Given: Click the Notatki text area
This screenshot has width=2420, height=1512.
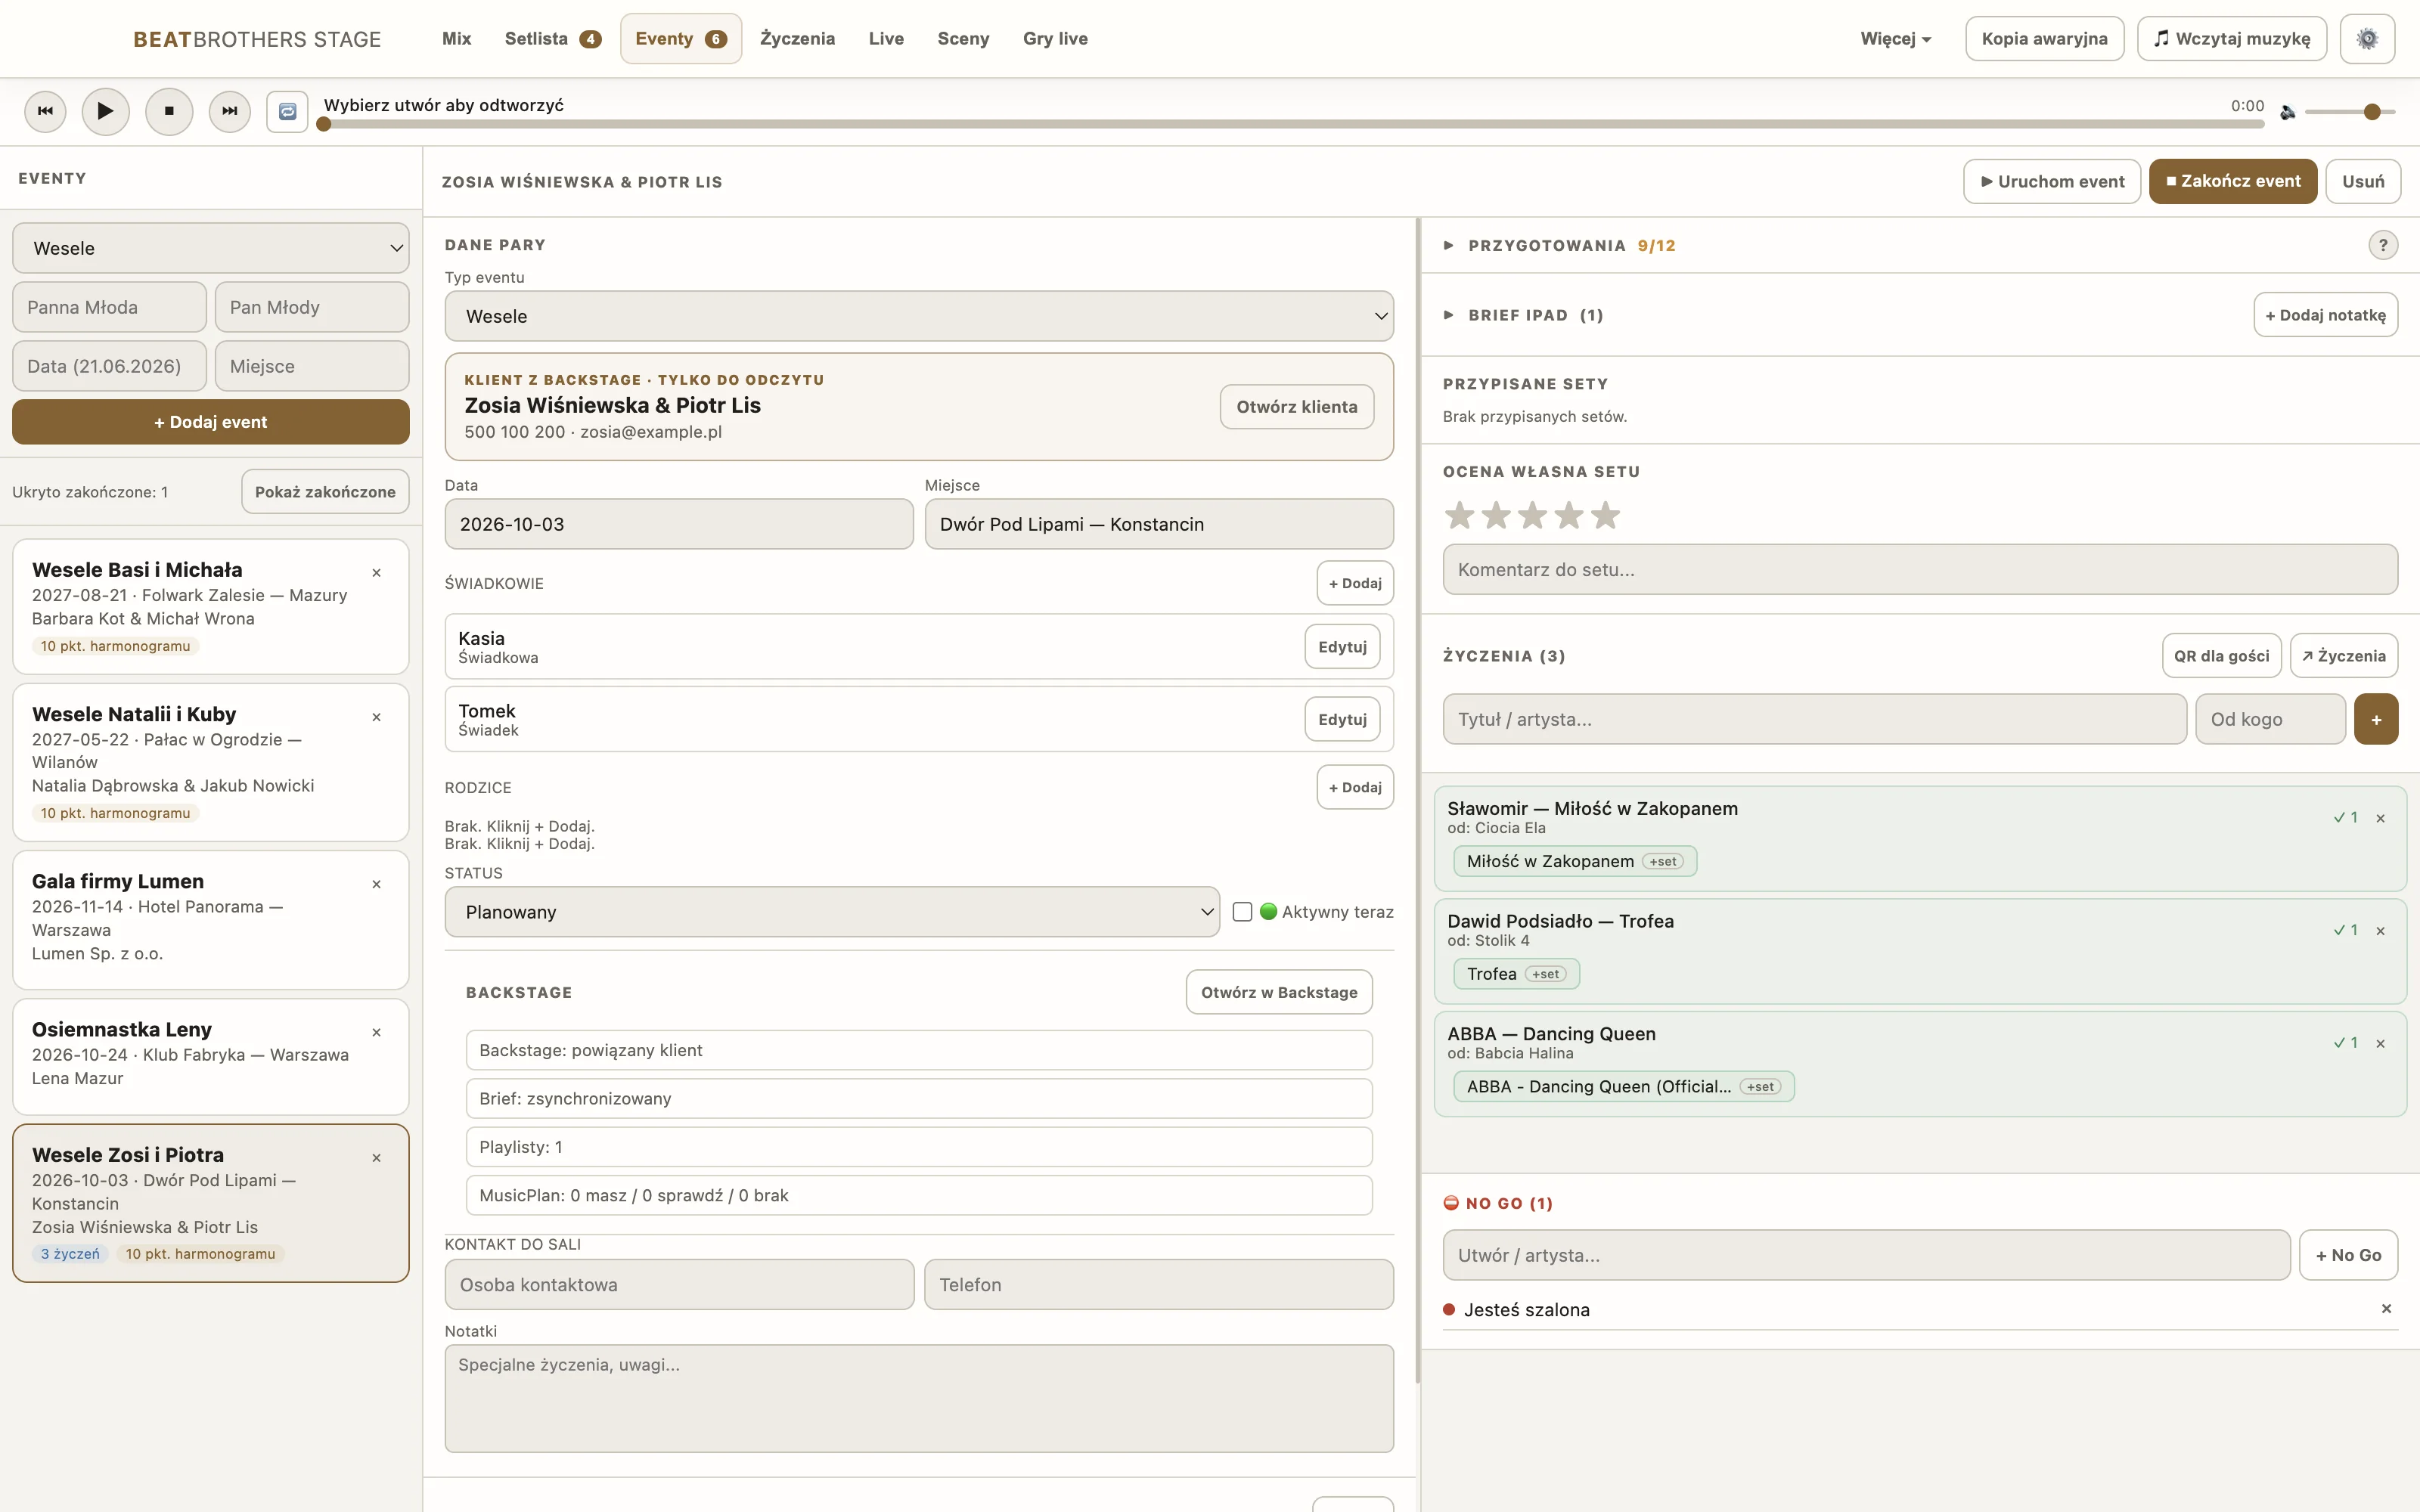Looking at the screenshot, I should coord(919,1398).
